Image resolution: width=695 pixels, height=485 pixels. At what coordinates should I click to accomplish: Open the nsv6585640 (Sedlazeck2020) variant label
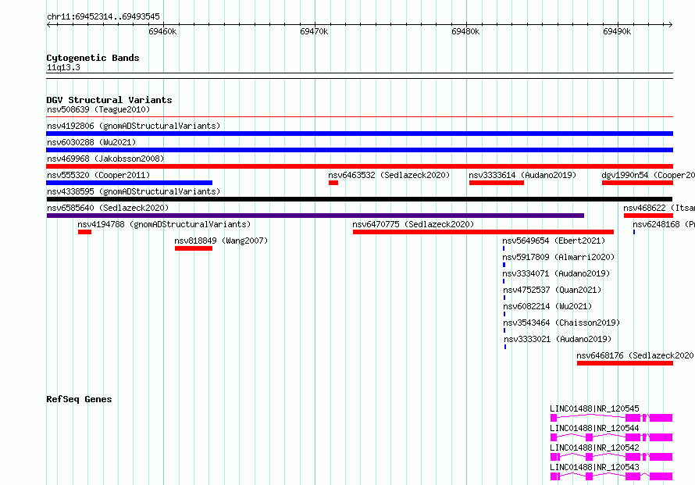click(108, 208)
